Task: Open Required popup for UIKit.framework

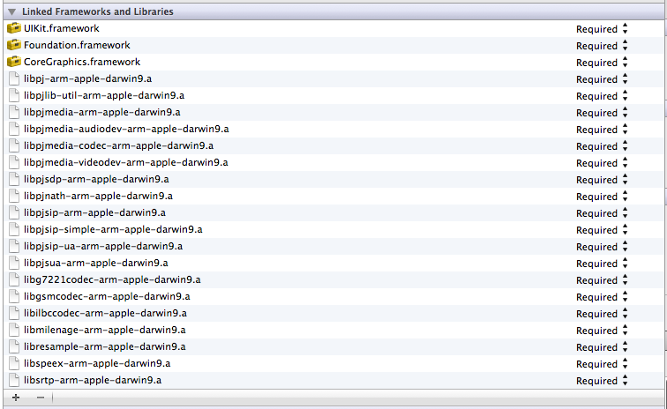Action: [x=602, y=29]
